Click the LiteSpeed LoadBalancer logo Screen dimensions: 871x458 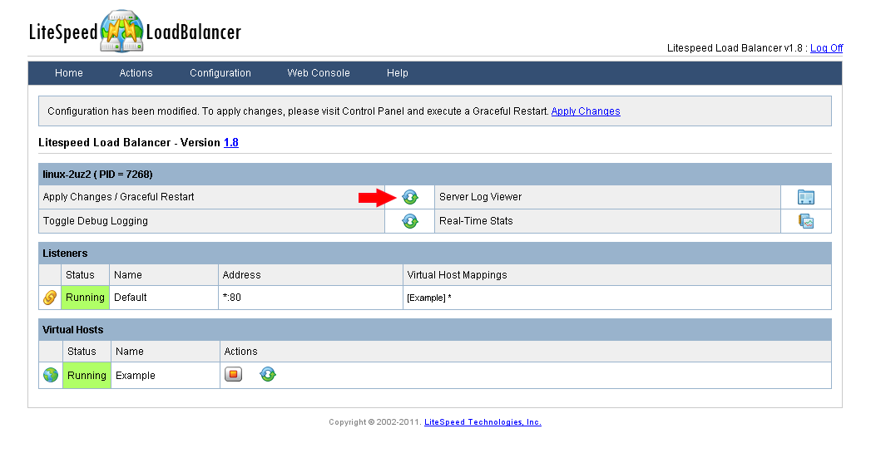[135, 32]
